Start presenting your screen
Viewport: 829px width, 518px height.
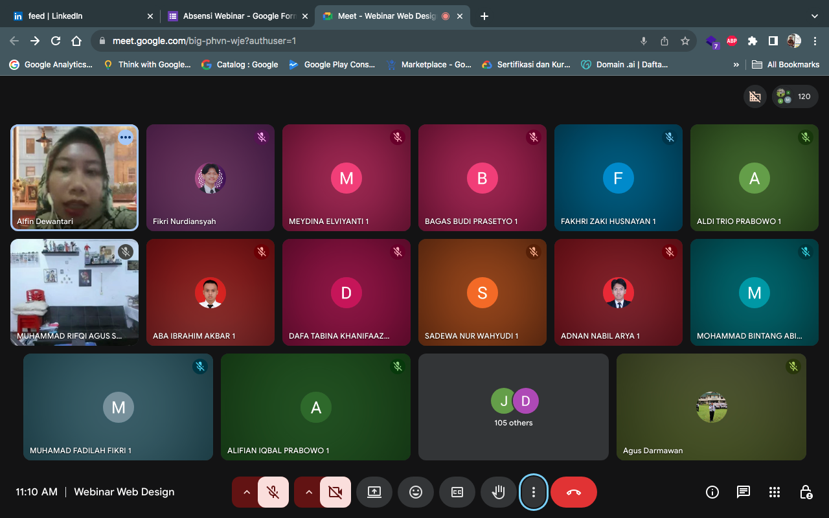coord(374,492)
